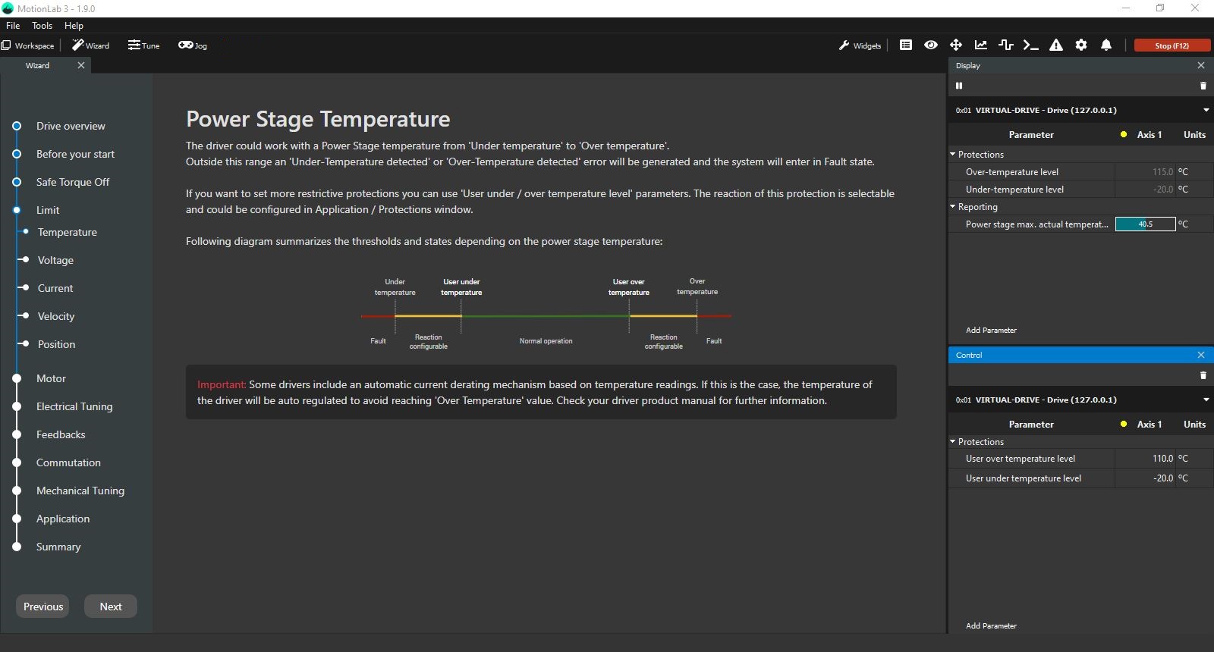Toggle the eye watcher icon
This screenshot has width=1214, height=652.
tap(931, 45)
